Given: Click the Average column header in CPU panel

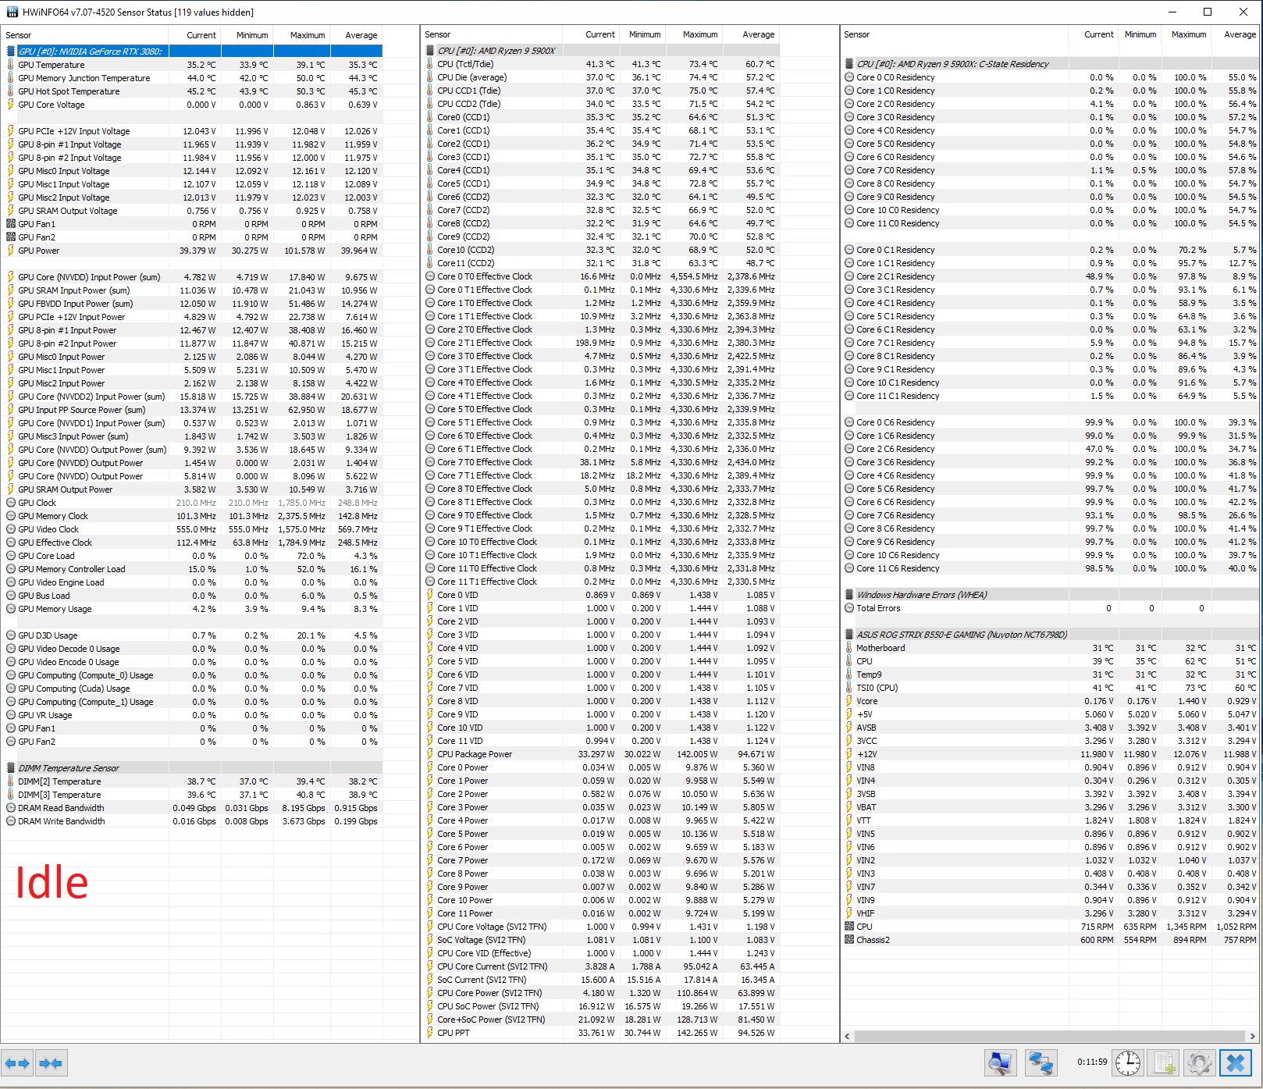Looking at the screenshot, I should coord(751,34).
